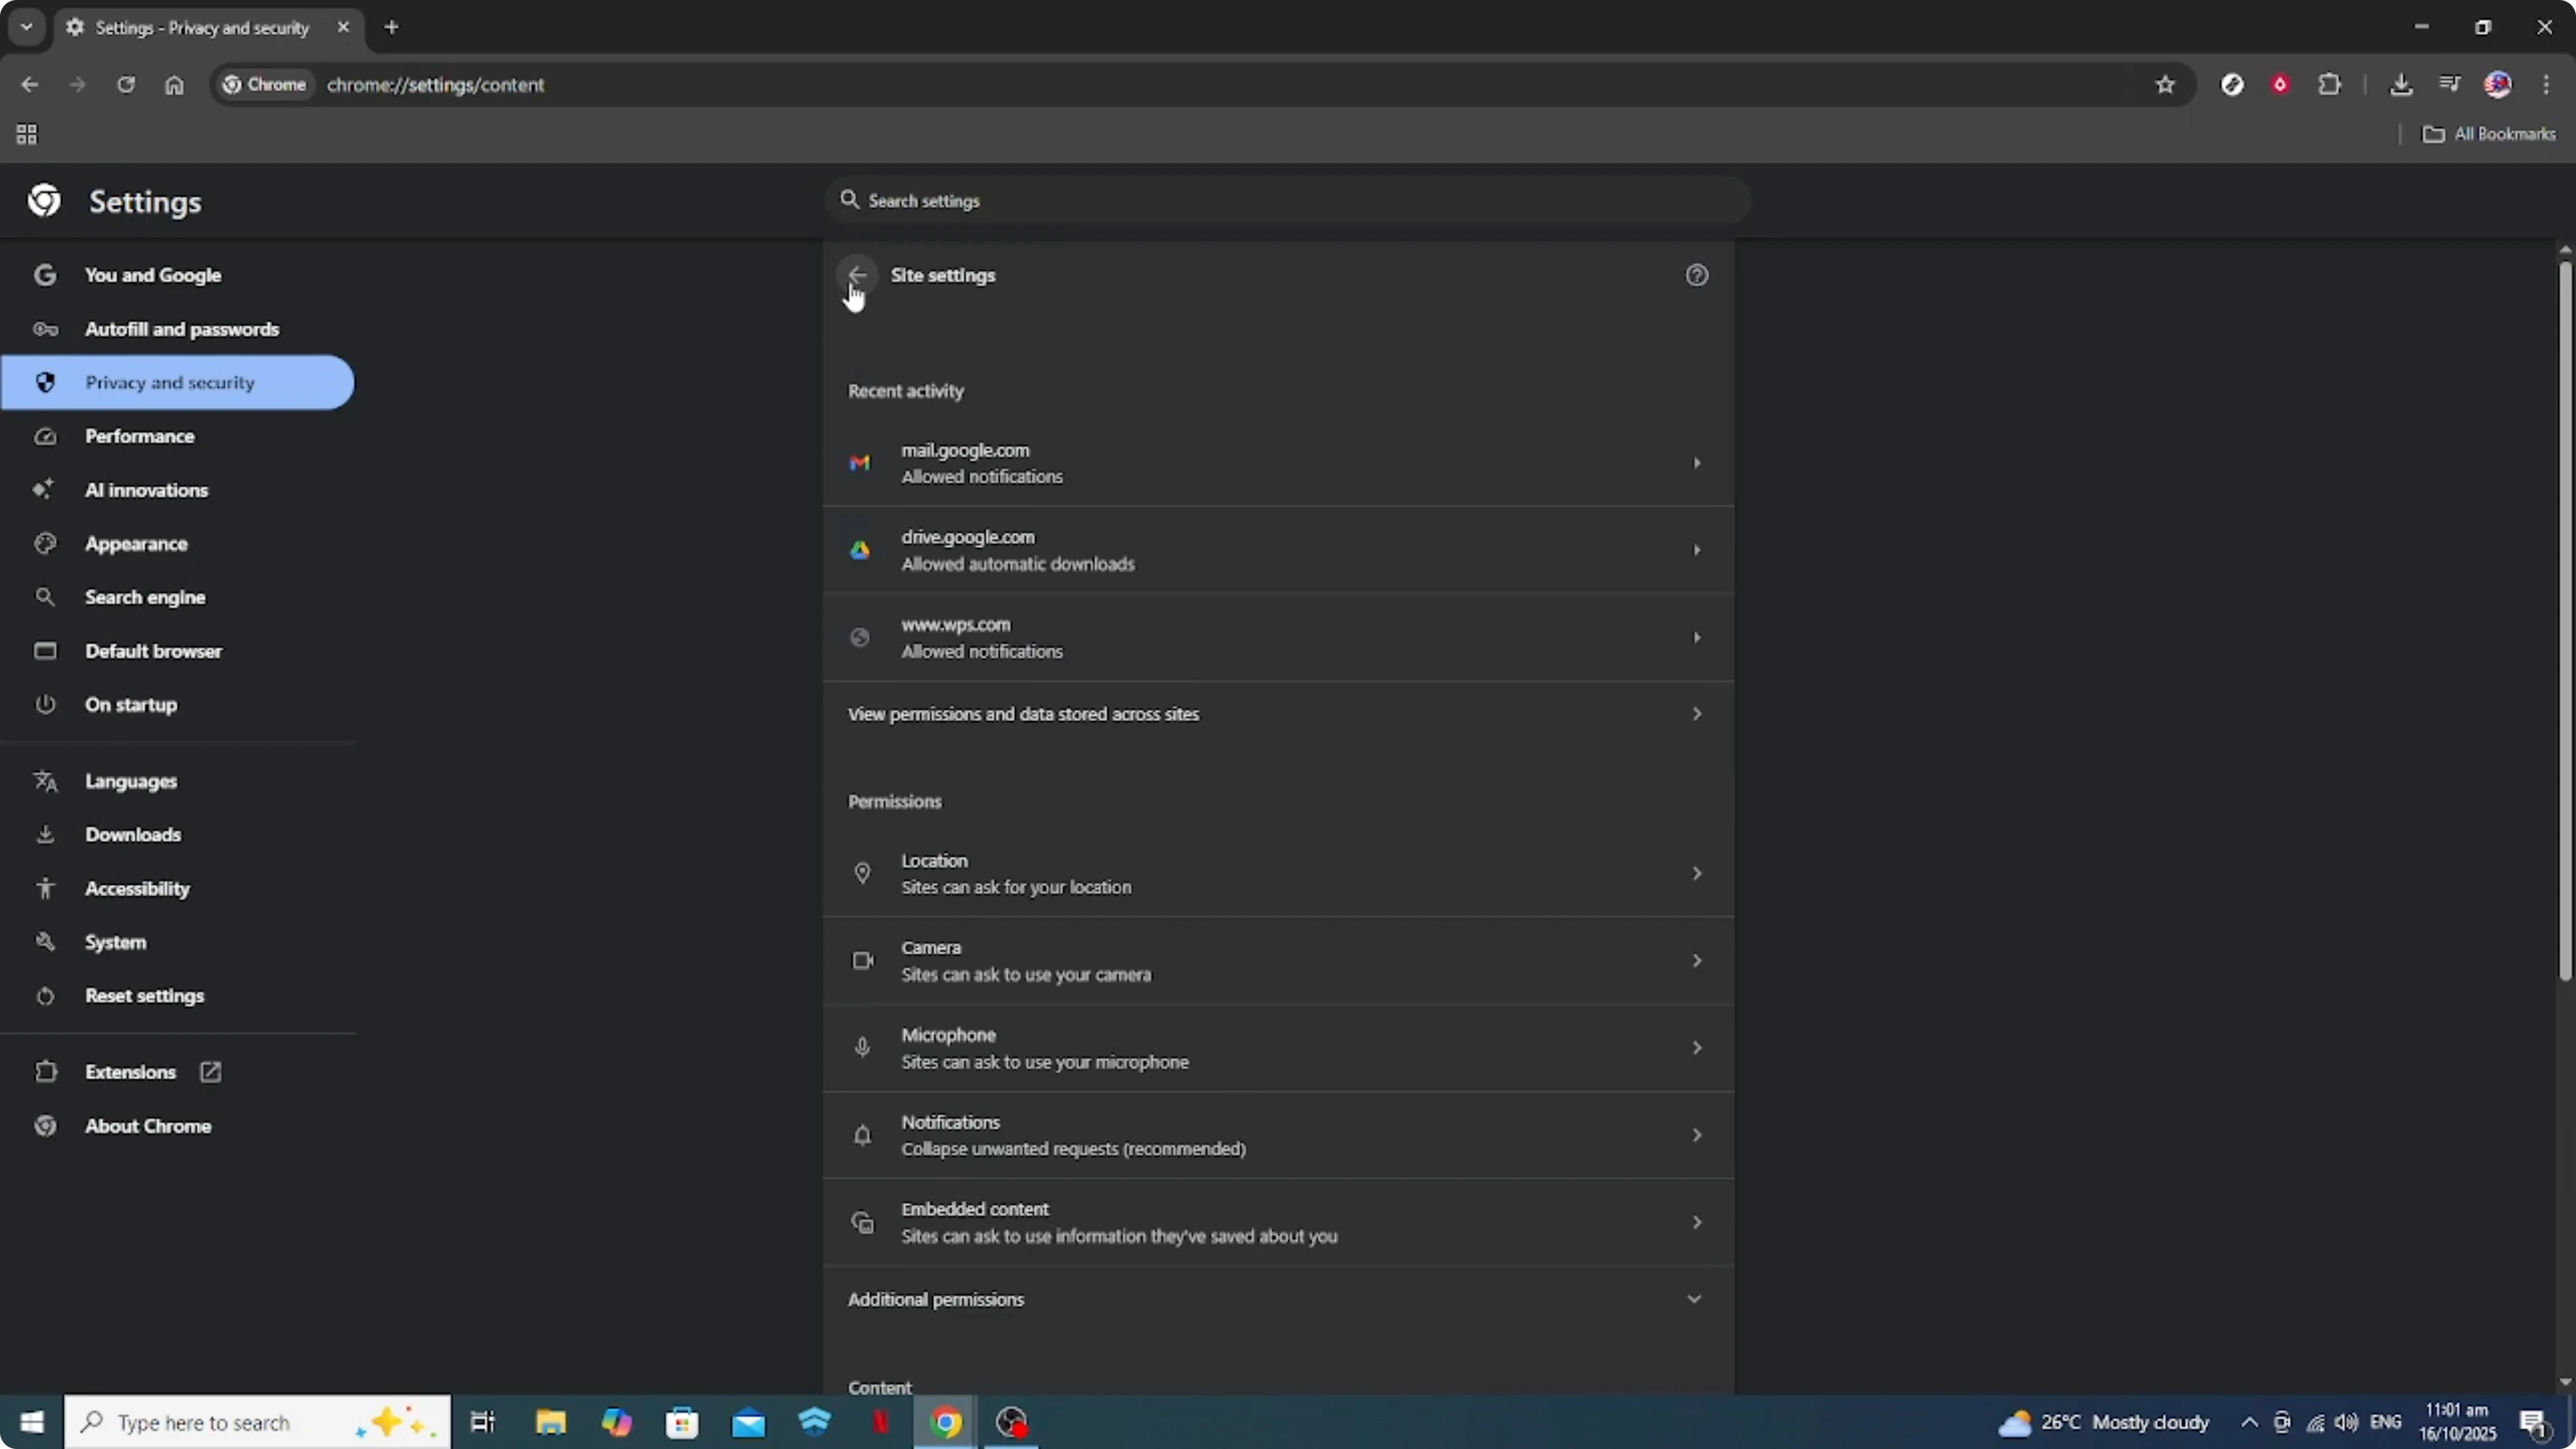Select Appearance in the settings sidebar

(x=136, y=543)
